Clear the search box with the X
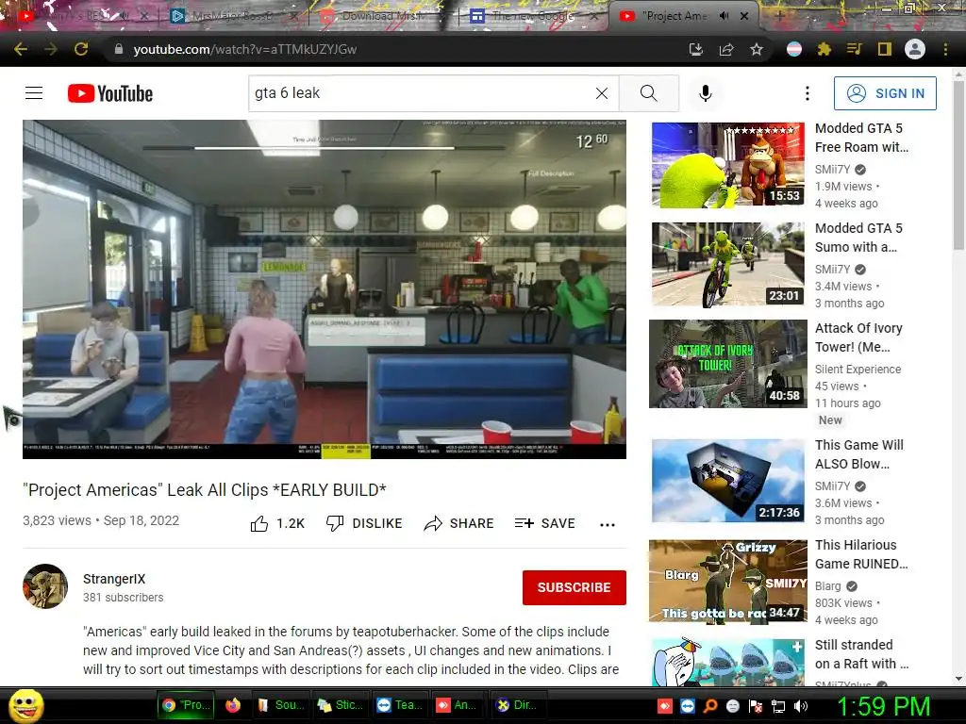The width and height of the screenshot is (966, 724). pos(602,93)
